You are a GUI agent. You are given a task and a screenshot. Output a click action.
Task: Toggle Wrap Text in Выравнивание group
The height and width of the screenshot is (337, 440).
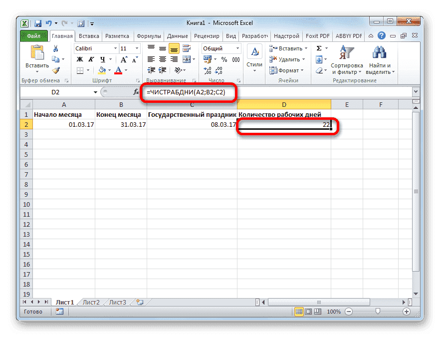click(186, 48)
